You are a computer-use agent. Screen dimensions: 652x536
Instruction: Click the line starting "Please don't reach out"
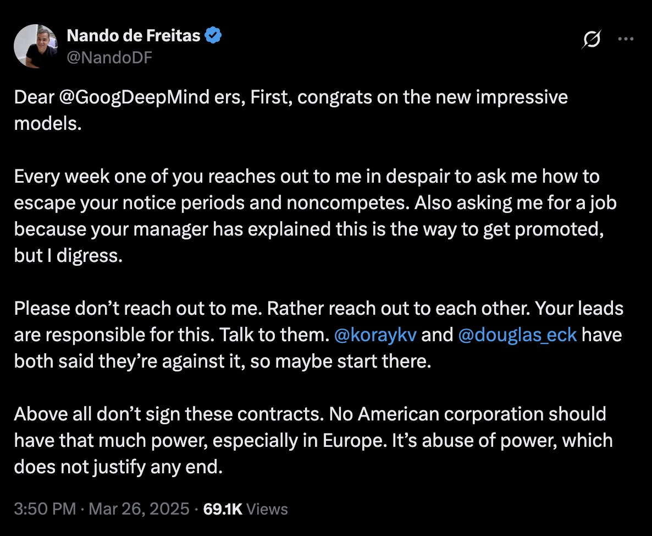click(318, 308)
